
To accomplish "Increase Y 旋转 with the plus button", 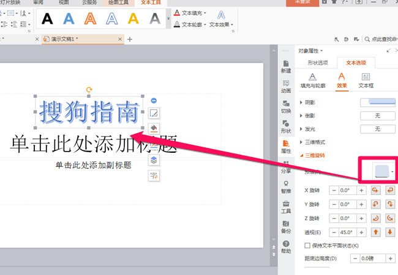I will coord(361,204).
